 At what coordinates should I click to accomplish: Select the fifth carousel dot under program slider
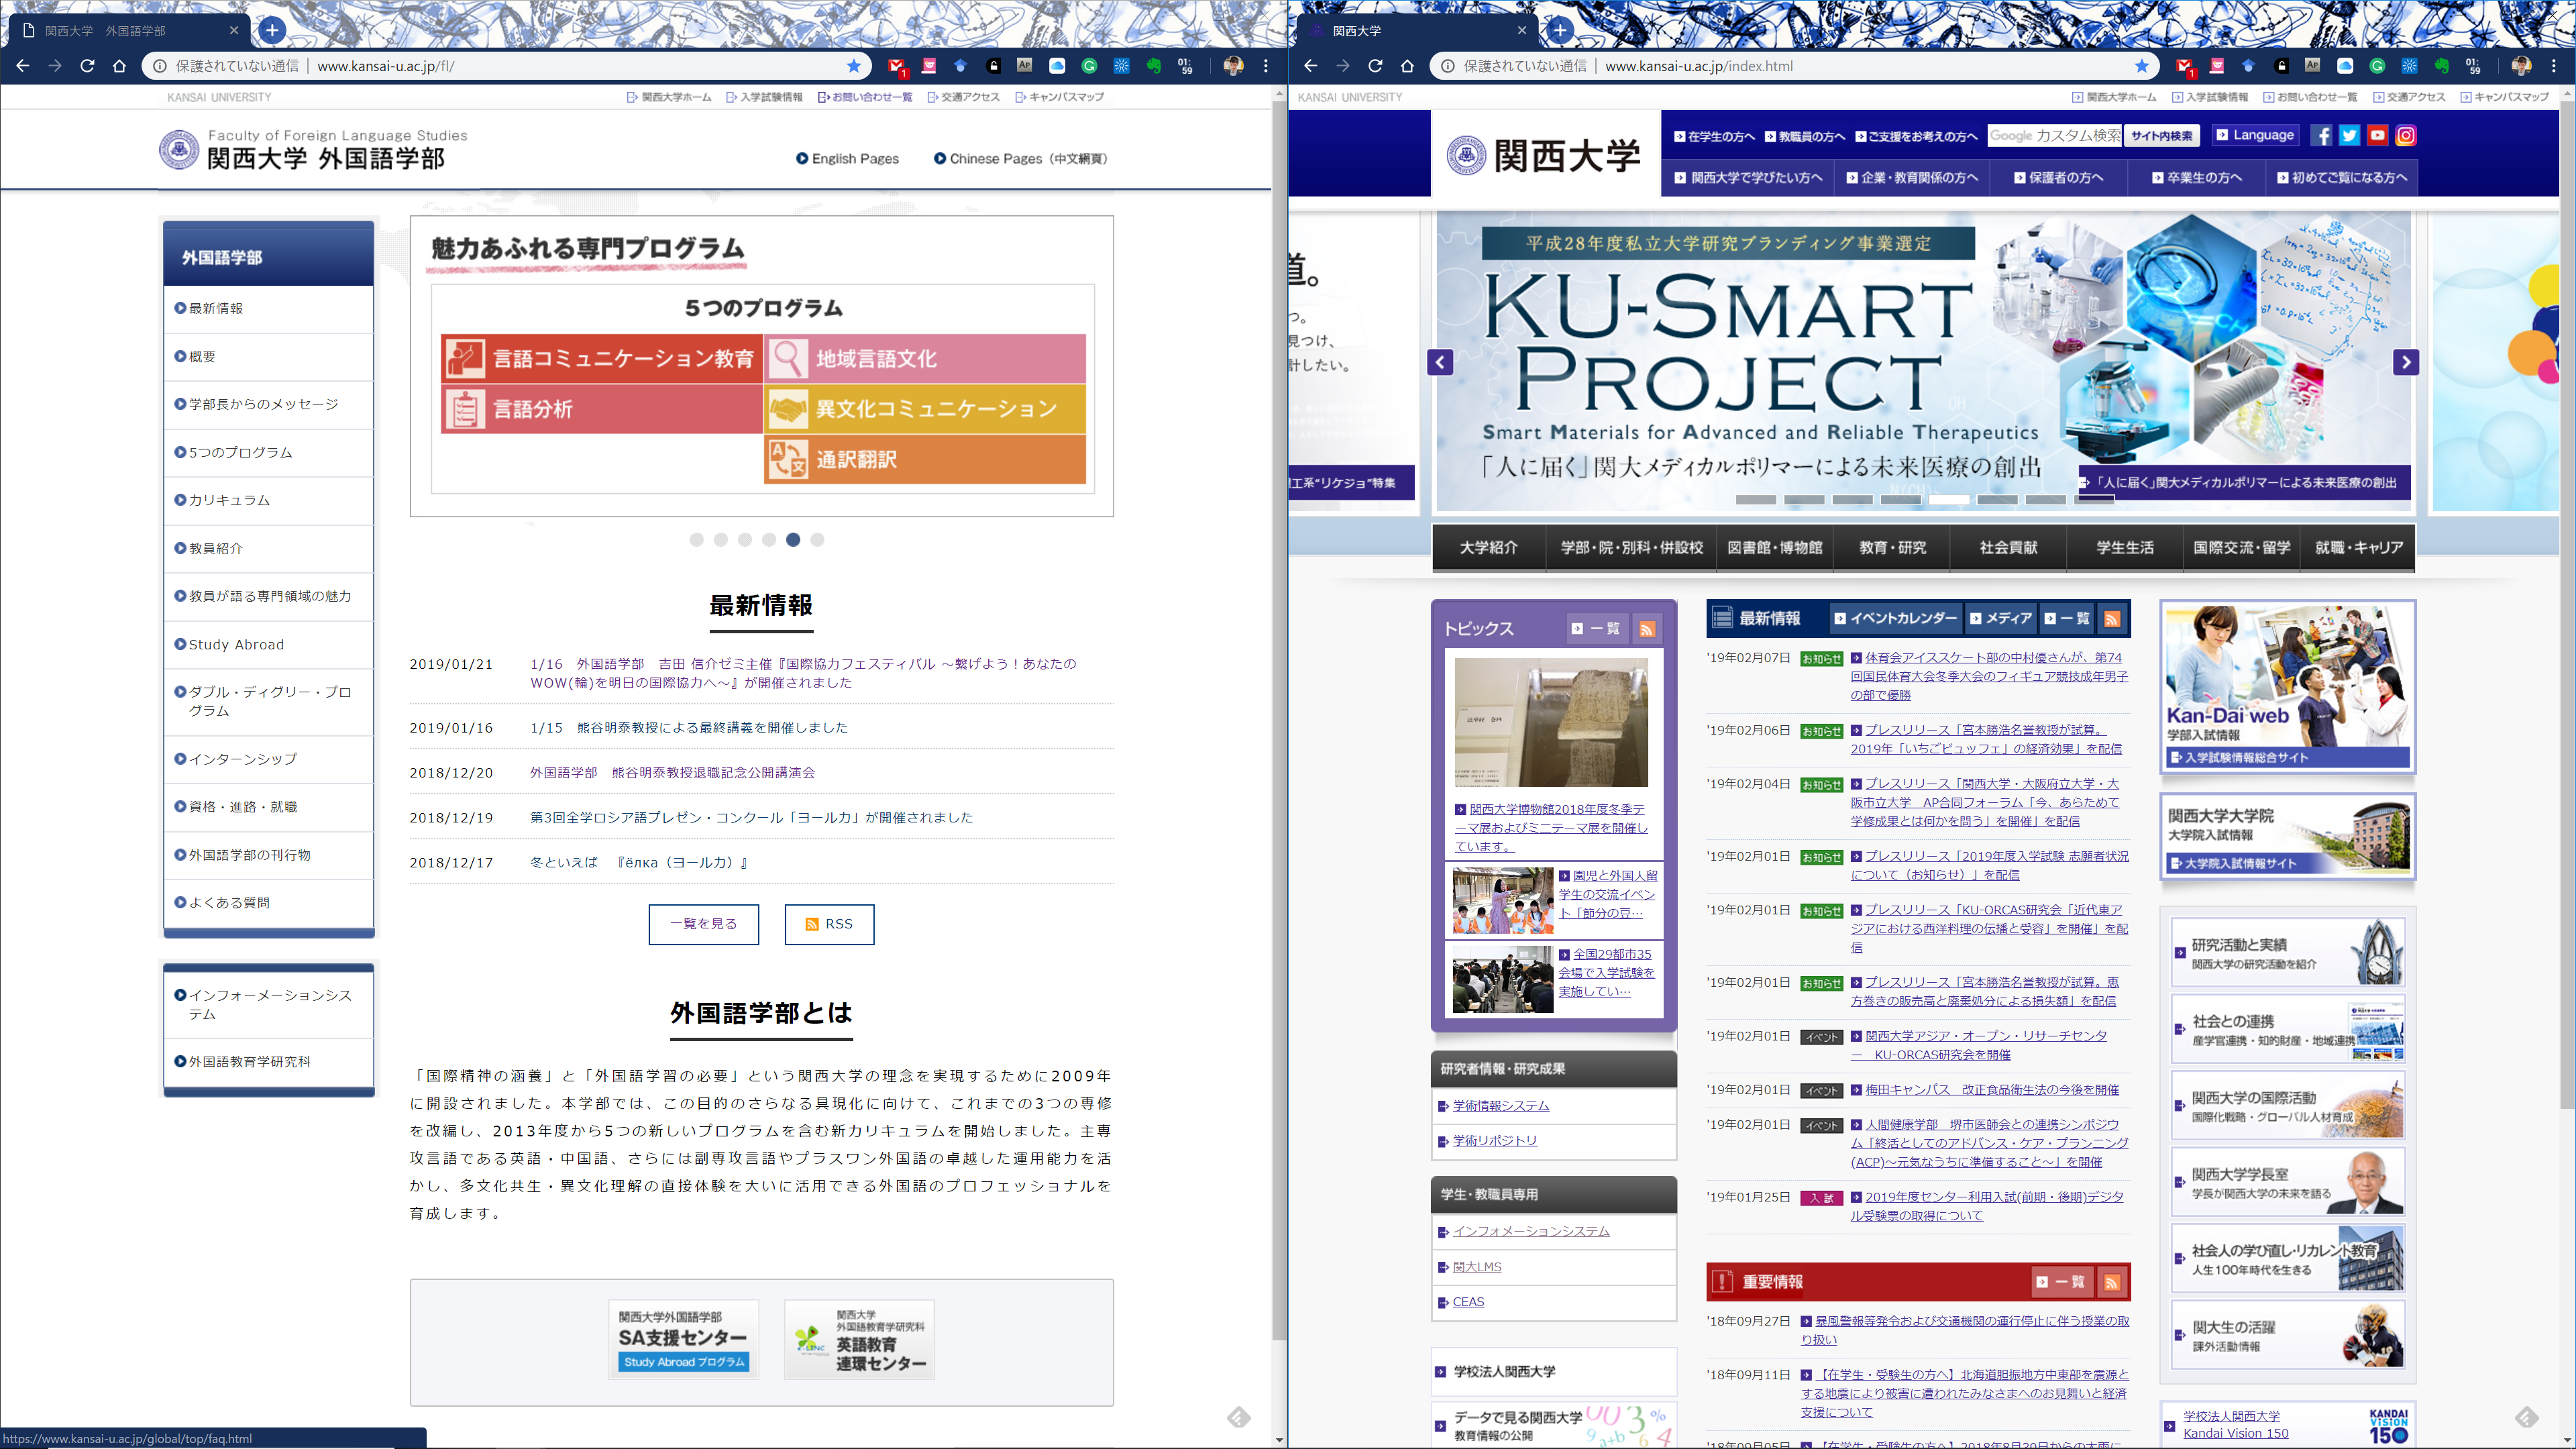click(x=793, y=540)
